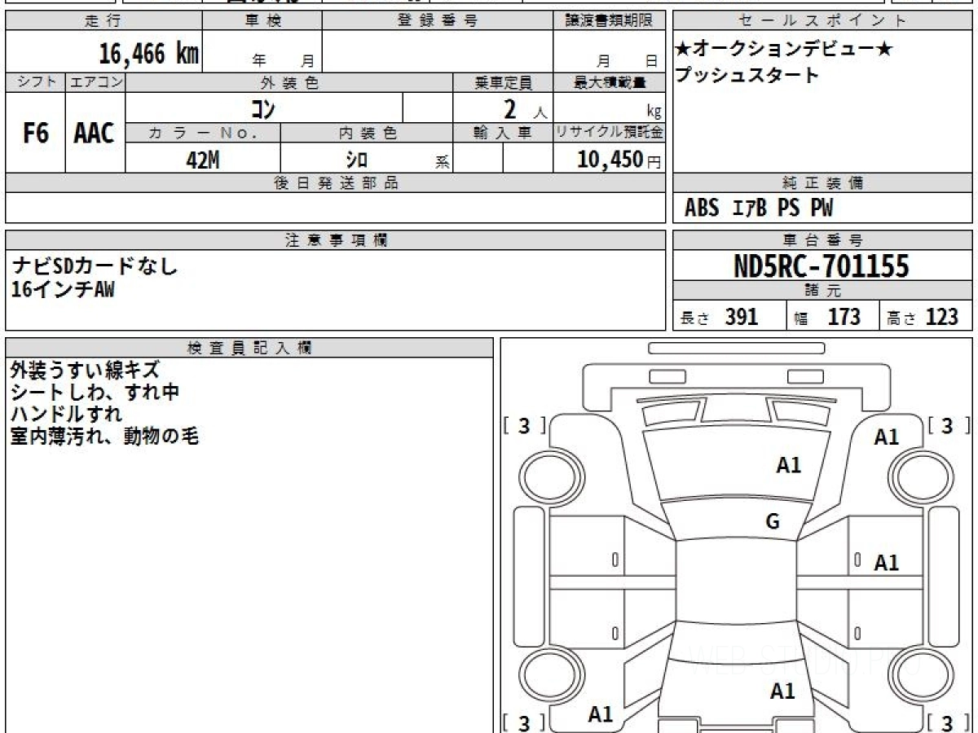Select the 内装色 header
The image size is (978, 733).
[367, 133]
